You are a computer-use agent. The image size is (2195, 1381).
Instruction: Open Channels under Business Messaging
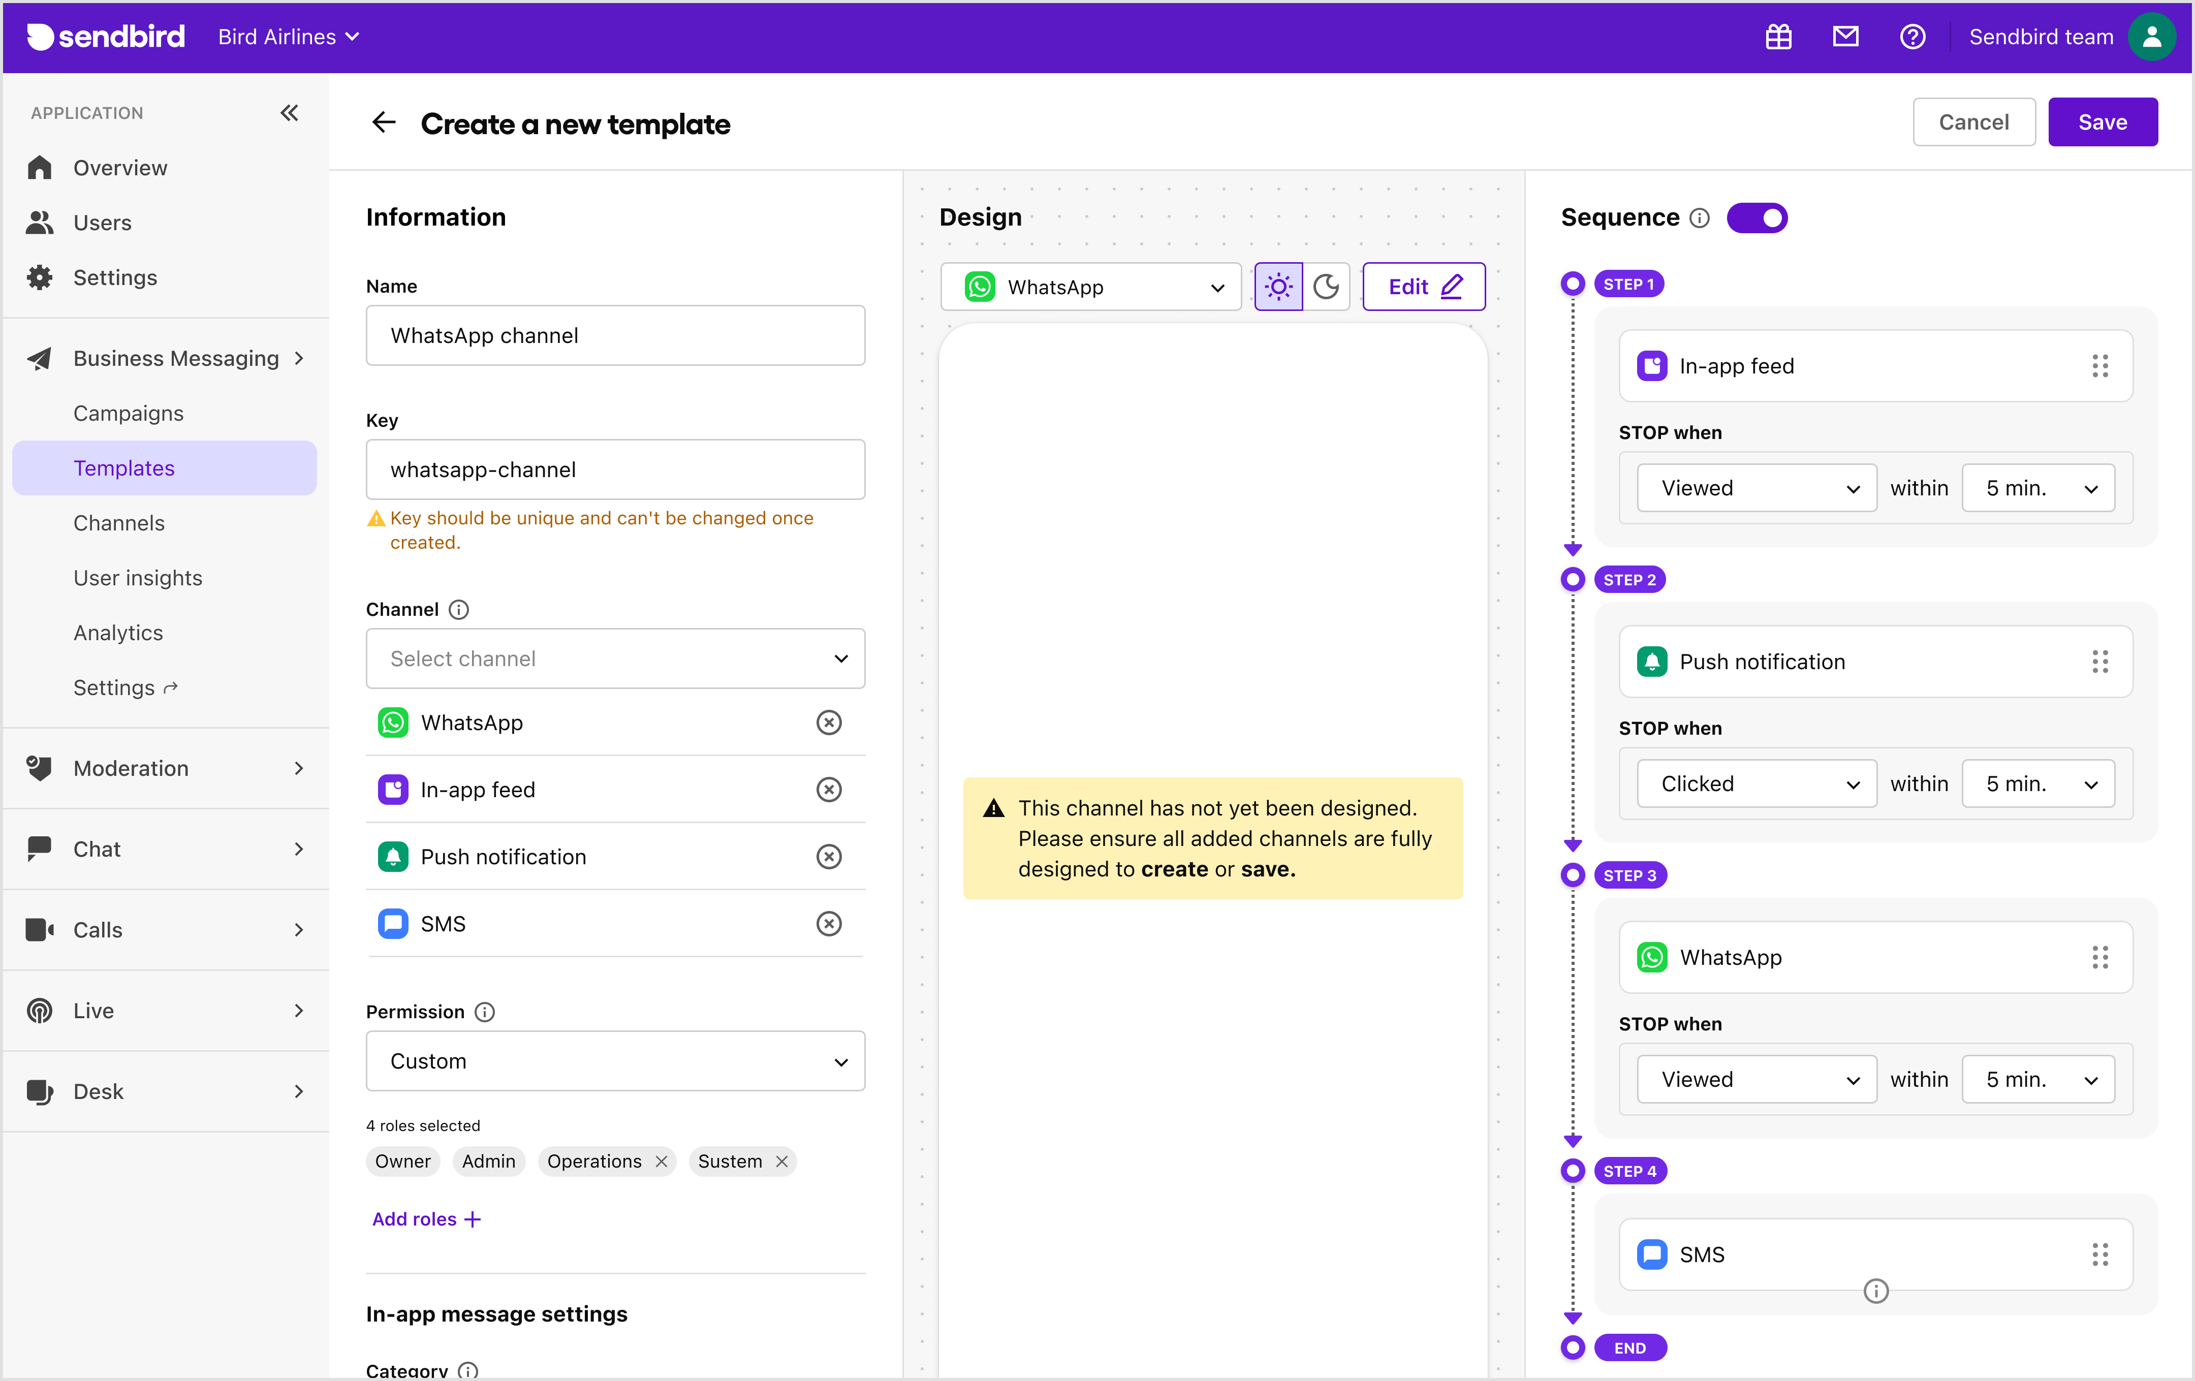point(119,523)
